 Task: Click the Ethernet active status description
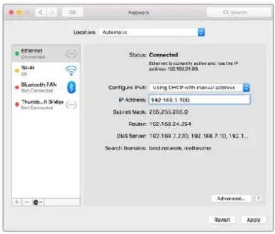pos(193,66)
